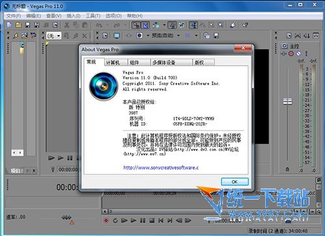Click the Save As toolbar icon
This screenshot has width=325, height=236.
37,25
